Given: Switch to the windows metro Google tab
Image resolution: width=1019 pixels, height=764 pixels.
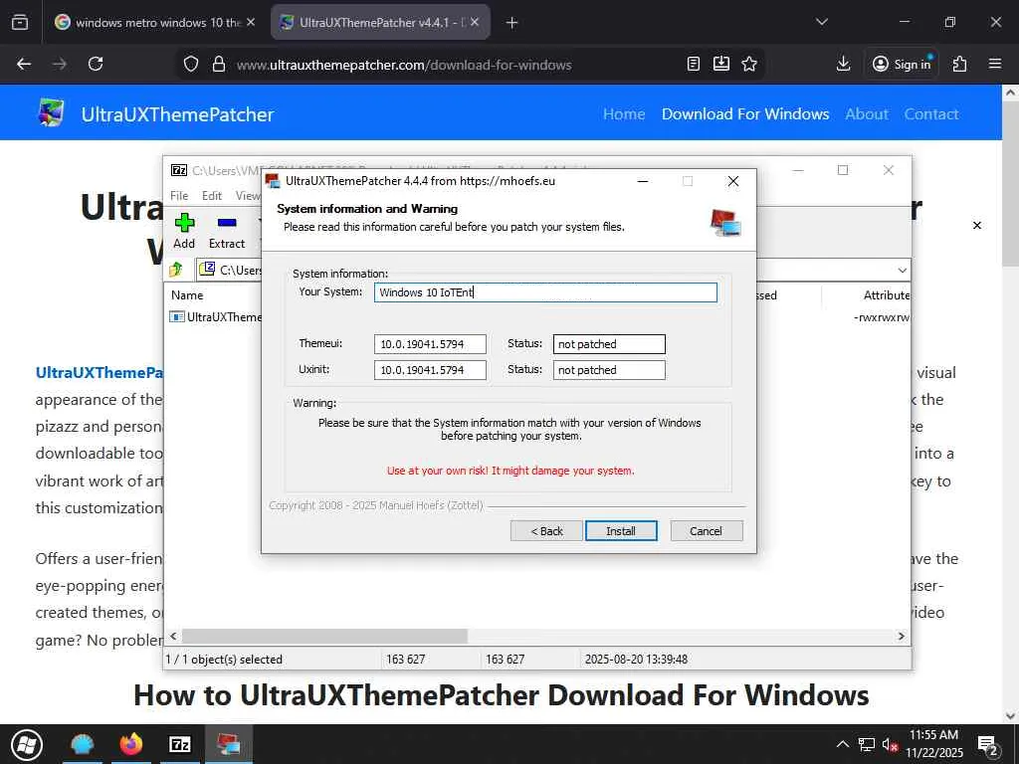Looking at the screenshot, I should coord(156,22).
